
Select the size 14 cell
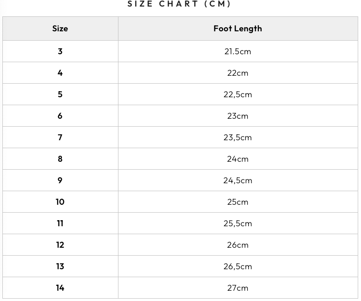(x=60, y=287)
